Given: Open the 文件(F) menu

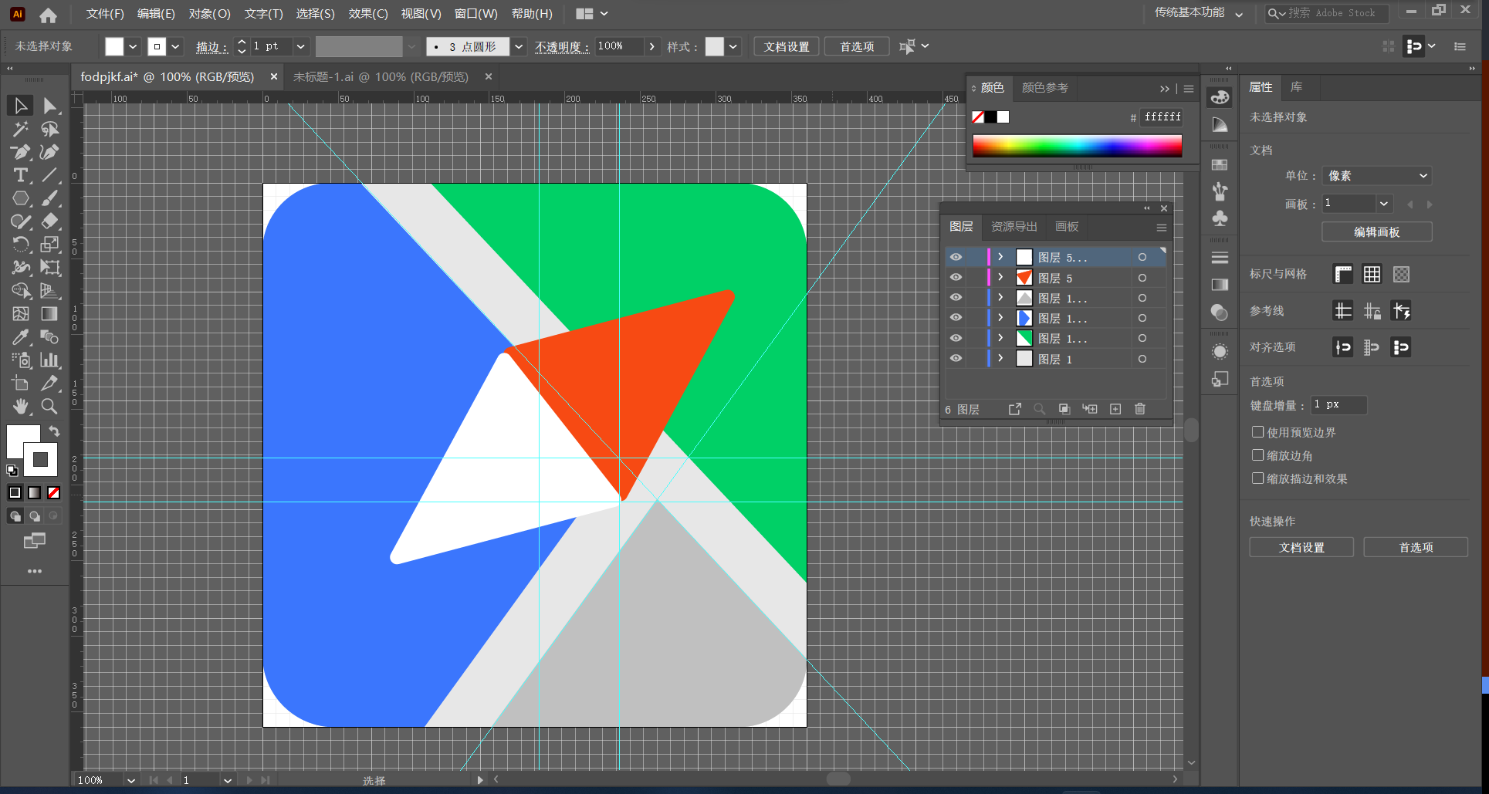Looking at the screenshot, I should click(x=105, y=14).
